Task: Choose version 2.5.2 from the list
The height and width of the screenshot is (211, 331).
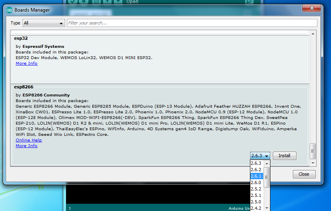Action: coord(257,189)
